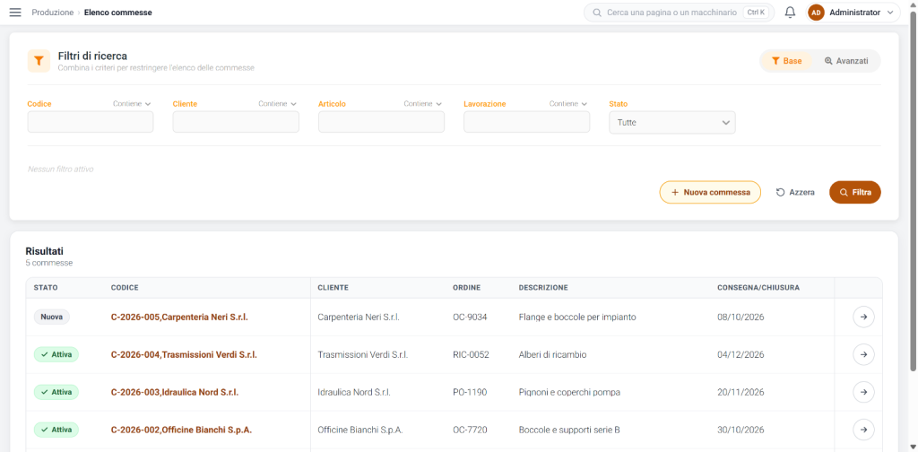Screen dimensions: 918x452
Task: Open the hamburger navigation menu
Action: 15,13
